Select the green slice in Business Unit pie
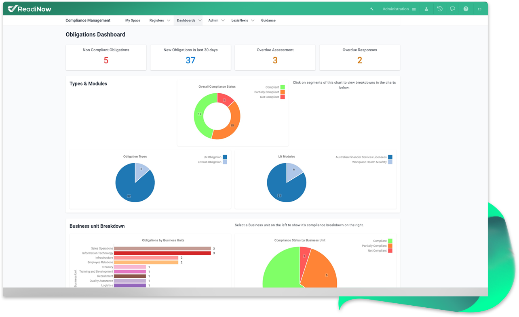Image resolution: width=519 pixels, height=317 pixels. [x=281, y=269]
